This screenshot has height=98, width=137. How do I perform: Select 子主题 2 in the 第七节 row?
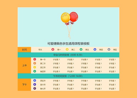[x=56, y=89]
